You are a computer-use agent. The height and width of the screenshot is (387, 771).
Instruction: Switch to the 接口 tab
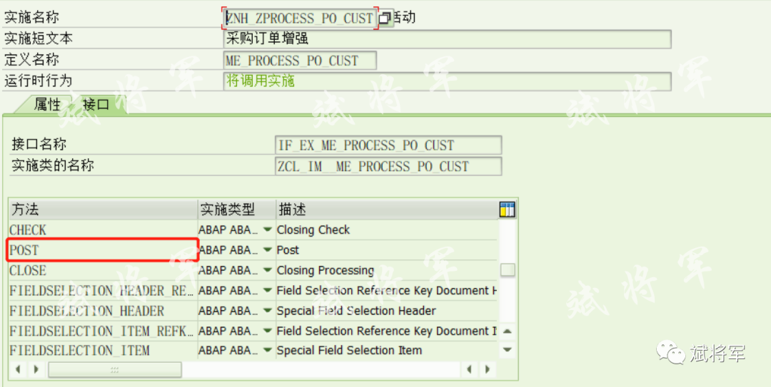(x=97, y=104)
